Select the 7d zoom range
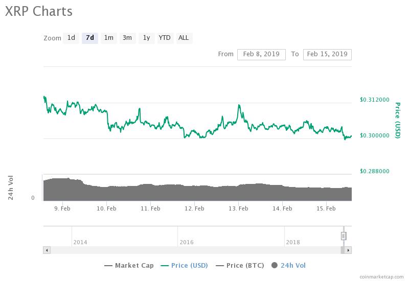Screen dimensions: 409x281 90,38
